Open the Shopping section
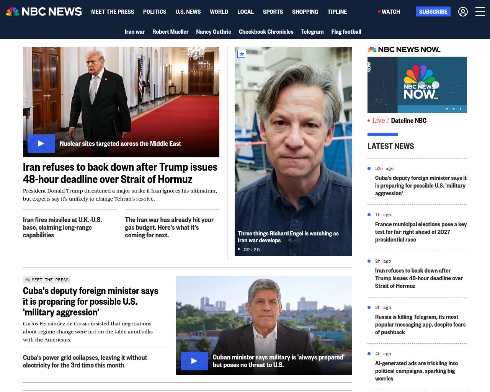The height and width of the screenshot is (392, 490). tap(305, 12)
